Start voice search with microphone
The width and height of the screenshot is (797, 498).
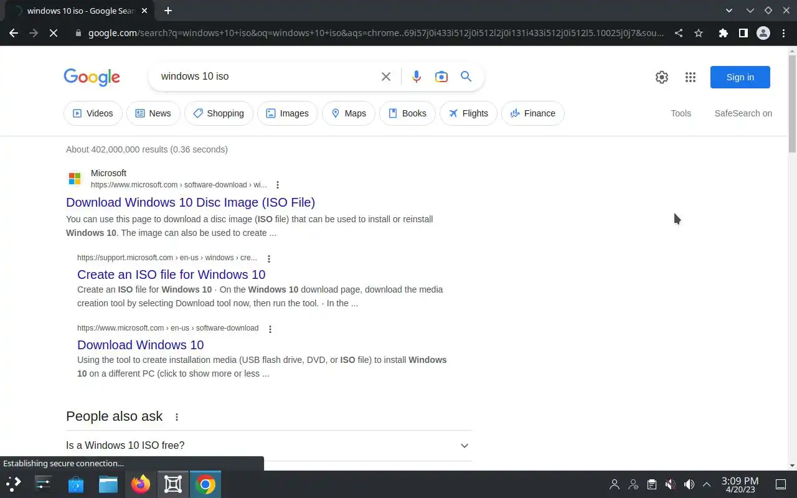point(417,77)
